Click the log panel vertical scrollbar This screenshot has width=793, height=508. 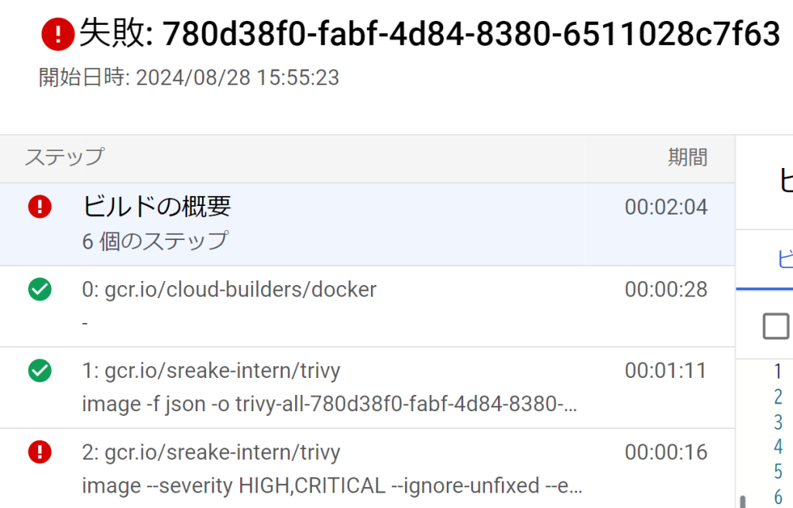[743, 501]
